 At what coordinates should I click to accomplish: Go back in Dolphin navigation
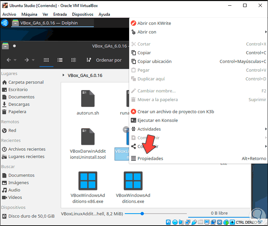9,60
